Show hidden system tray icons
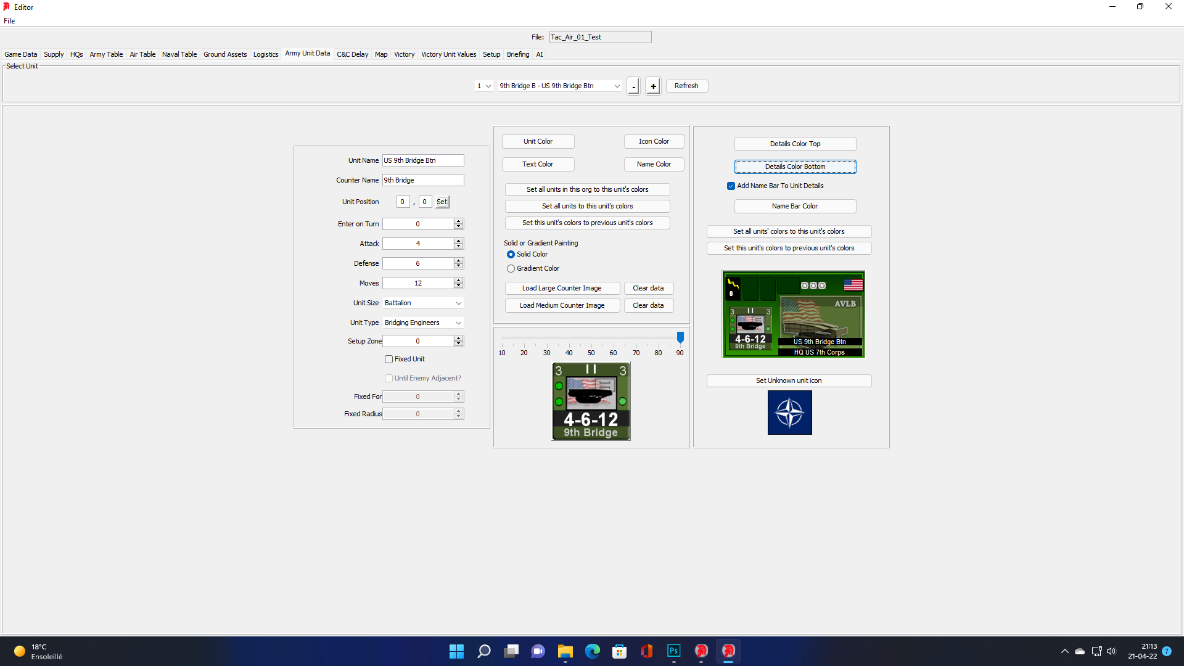The image size is (1184, 666). point(1065,651)
